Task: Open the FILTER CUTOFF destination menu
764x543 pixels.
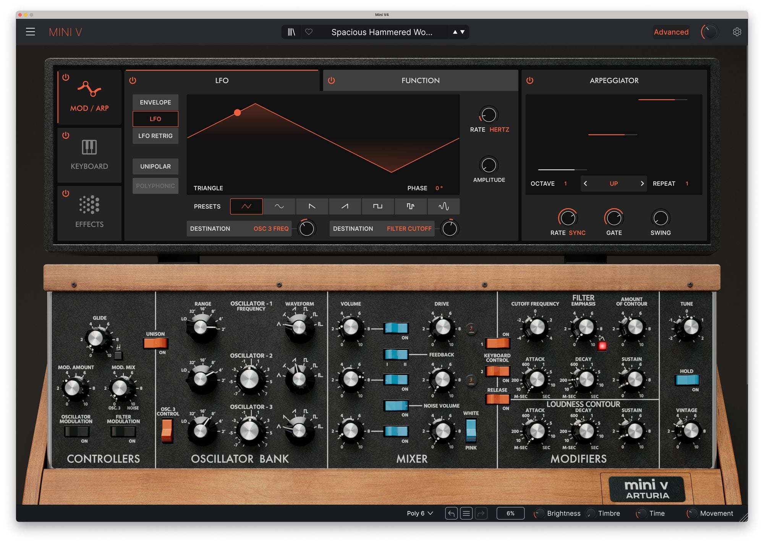Action: 409,229
